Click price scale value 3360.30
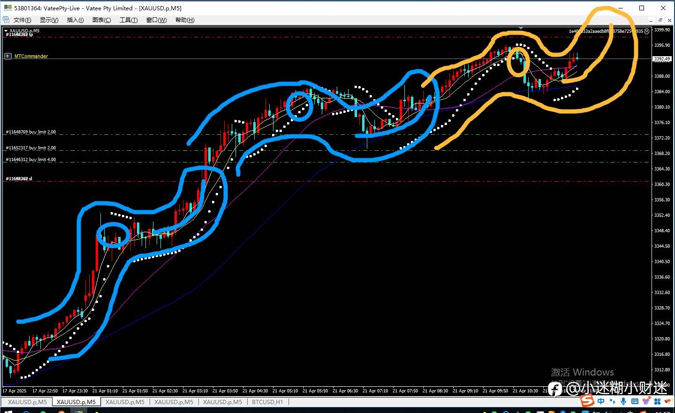The width and height of the screenshot is (675, 413). [x=662, y=184]
